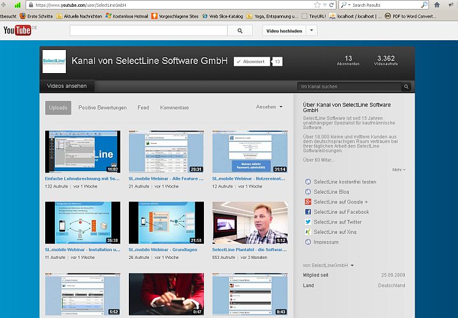This screenshot has height=318, width=458.
Task: Select the Videos ansehen tab
Action: click(x=67, y=86)
